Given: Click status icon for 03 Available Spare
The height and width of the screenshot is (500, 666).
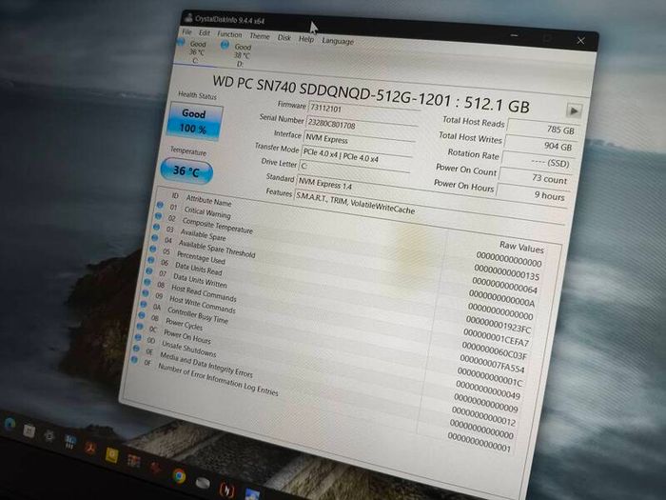Looking at the screenshot, I should (156, 227).
